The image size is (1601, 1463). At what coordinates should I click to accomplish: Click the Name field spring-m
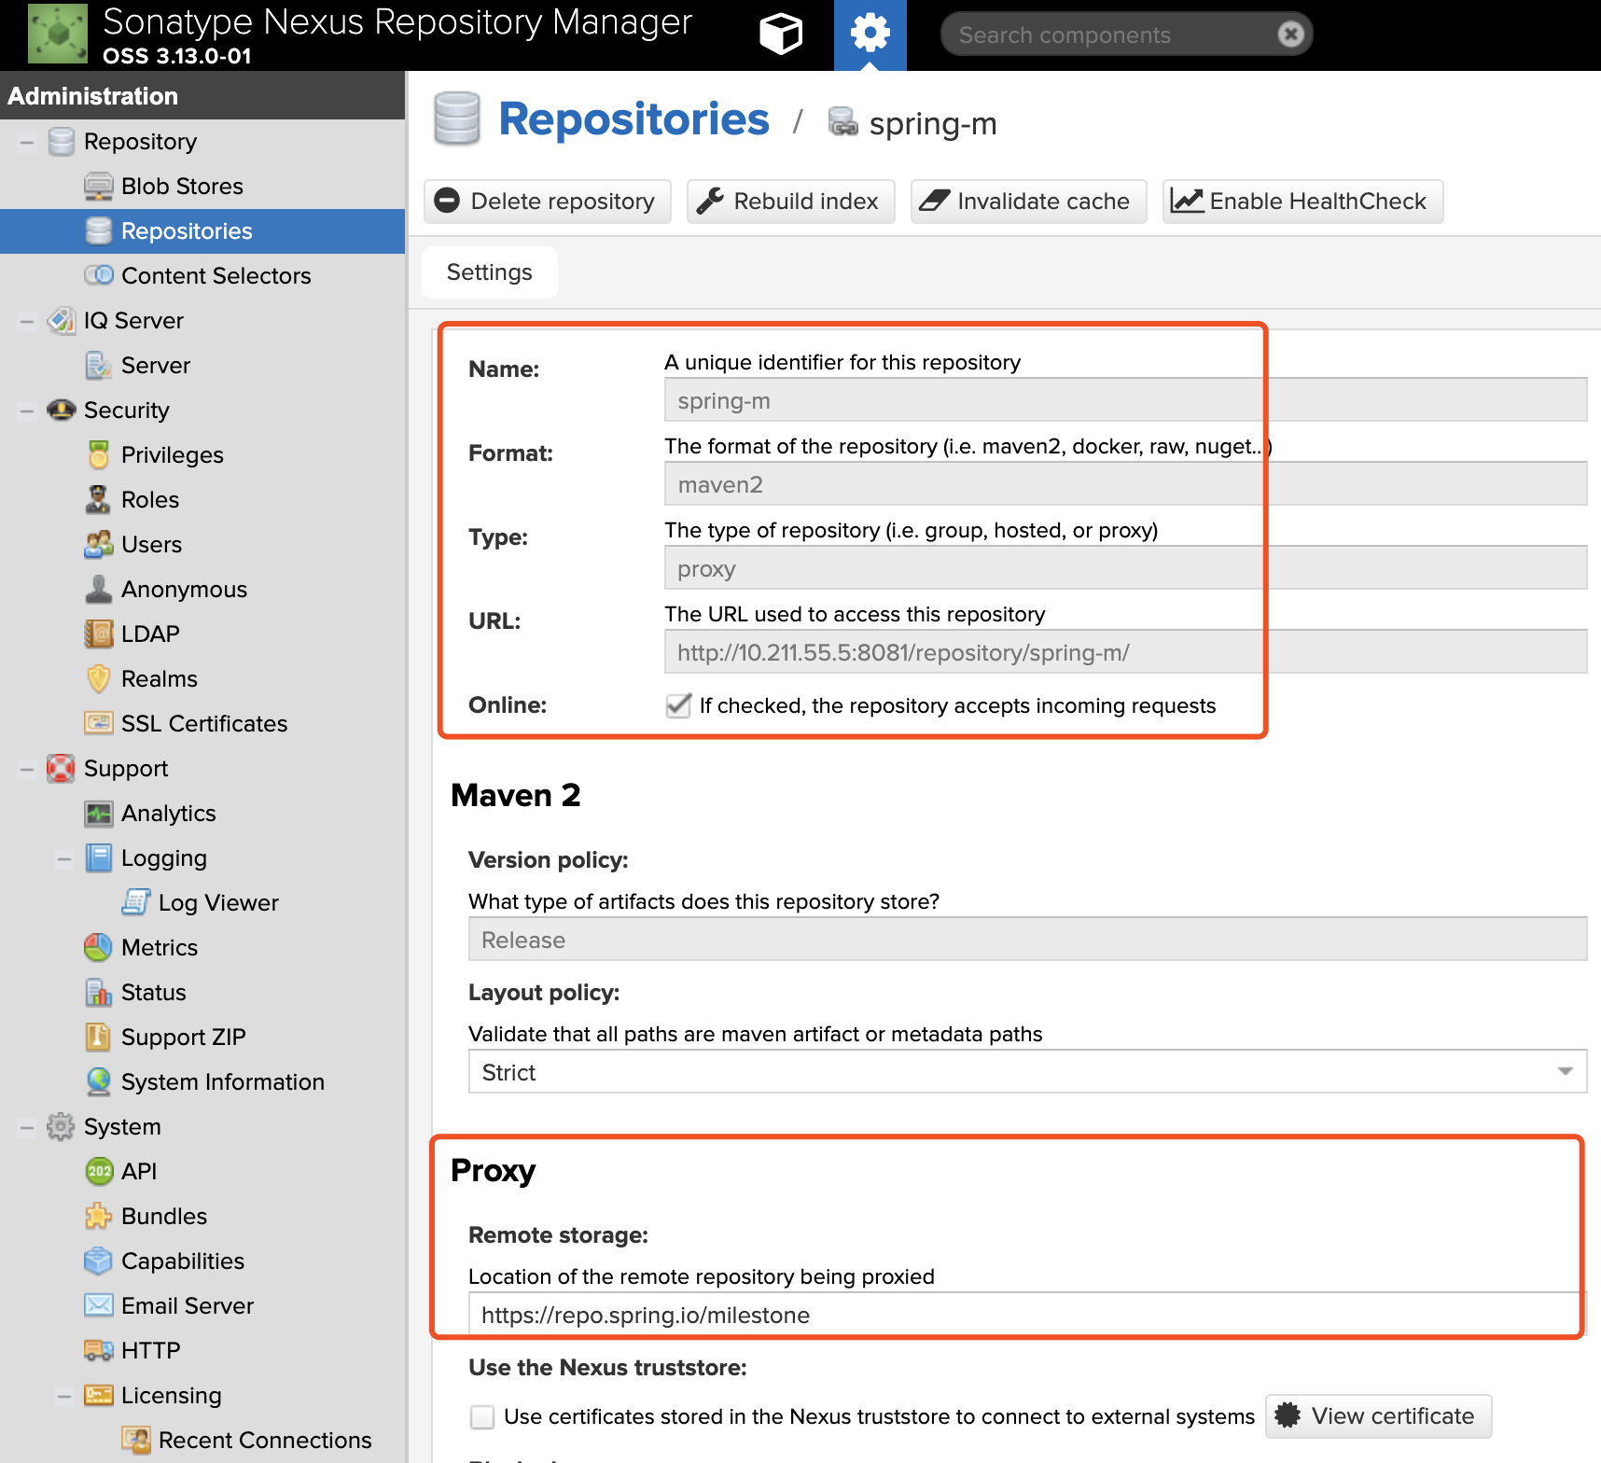(x=1125, y=400)
